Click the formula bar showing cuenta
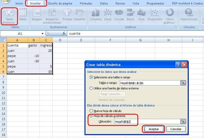The height and width of the screenshot is (138, 204). [135, 34]
